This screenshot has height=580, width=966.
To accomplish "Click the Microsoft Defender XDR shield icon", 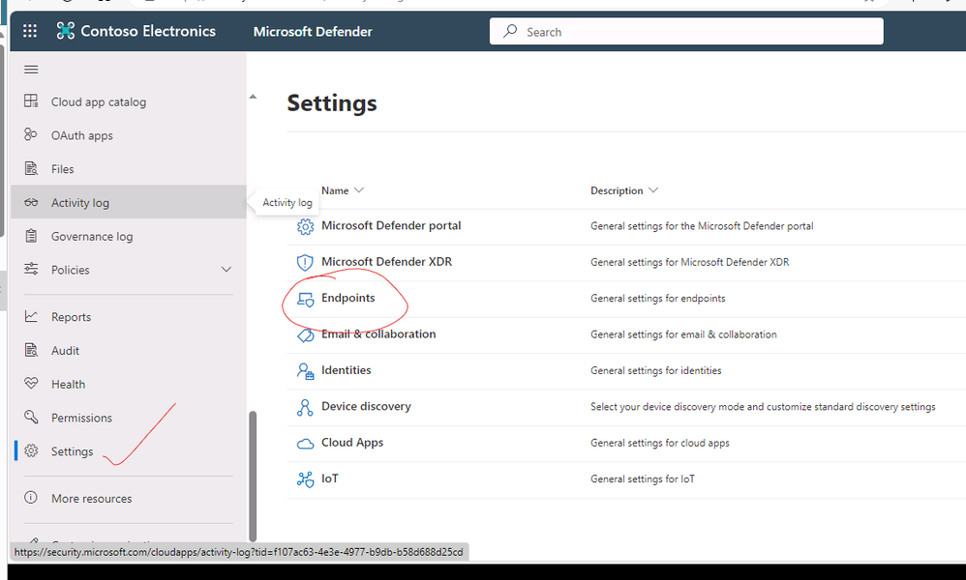I will click(x=305, y=263).
